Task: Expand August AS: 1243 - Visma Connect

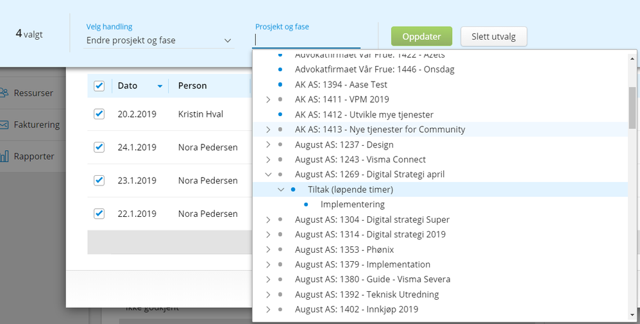Action: (268, 159)
